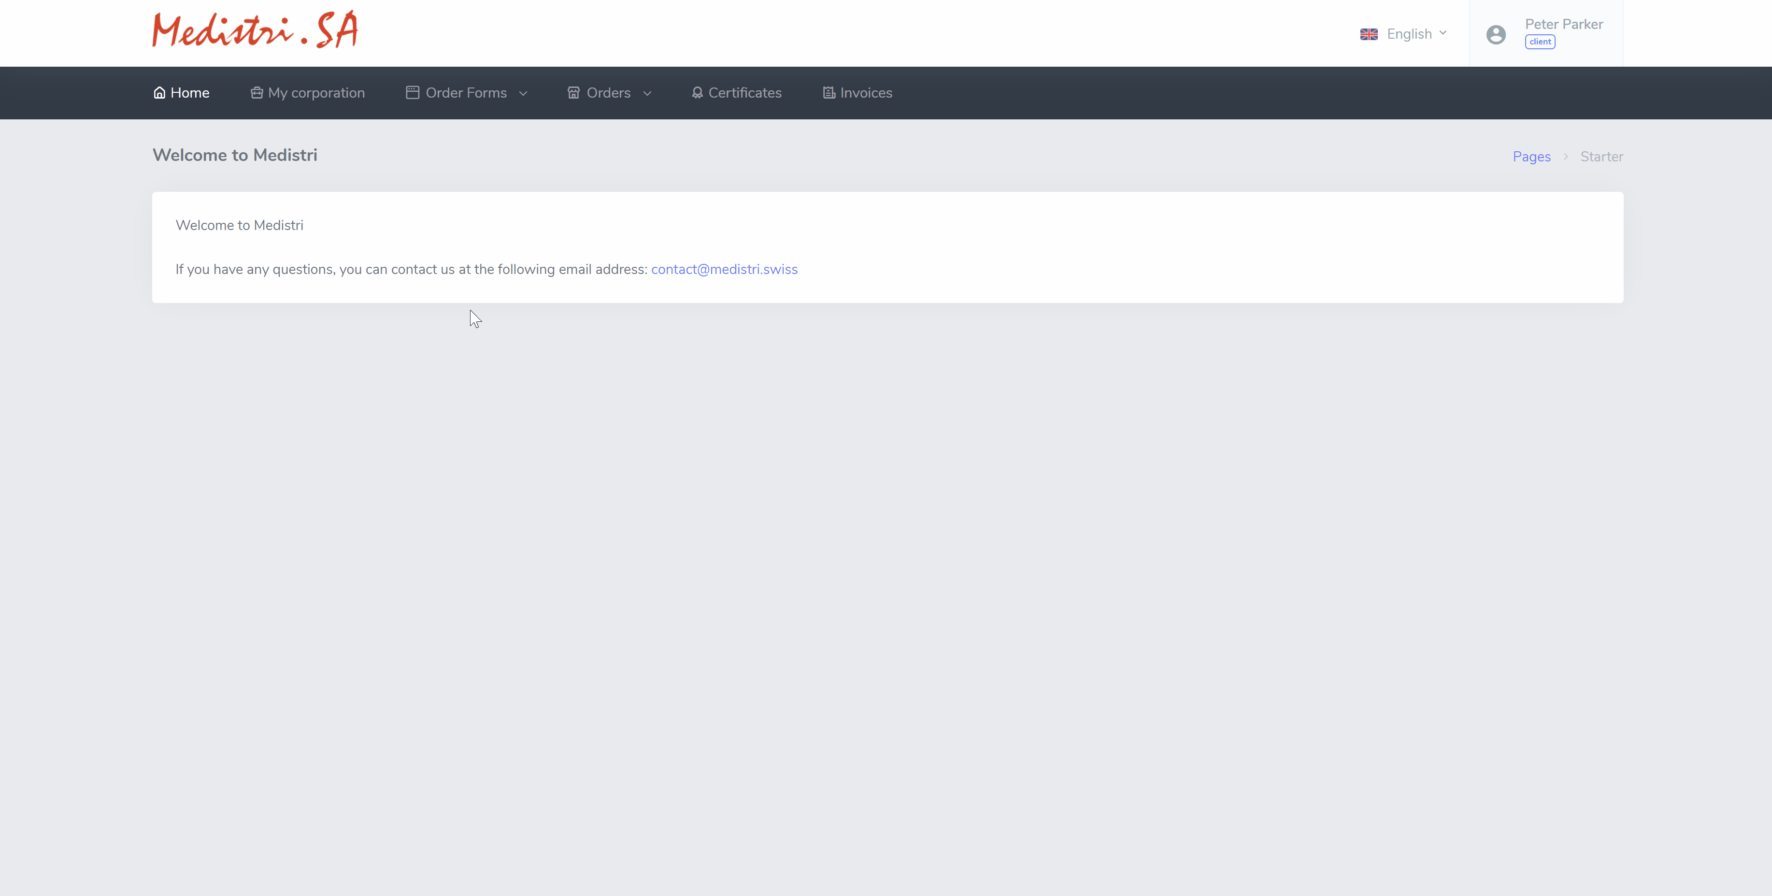Click the UK flag language icon
Image resolution: width=1772 pixels, height=896 pixels.
[x=1369, y=34]
